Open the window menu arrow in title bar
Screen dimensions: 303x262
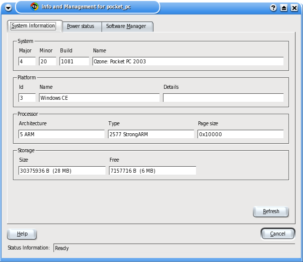(8, 7)
